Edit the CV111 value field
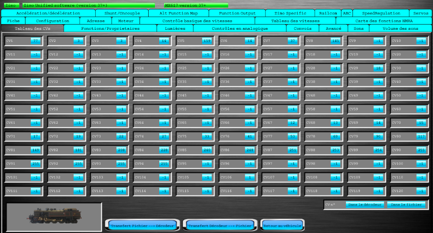Screen dimensions: 433x233 click(36, 191)
